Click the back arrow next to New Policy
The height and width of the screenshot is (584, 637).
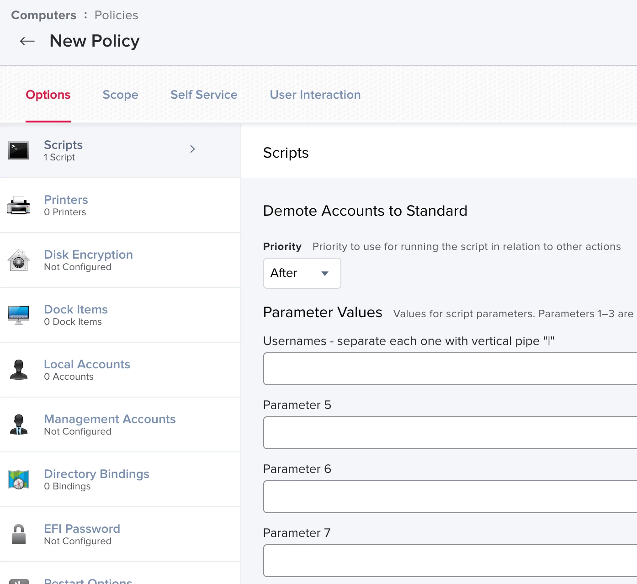click(x=27, y=41)
